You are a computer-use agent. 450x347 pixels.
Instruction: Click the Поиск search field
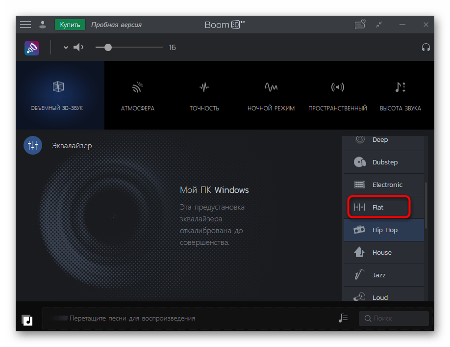point(394,318)
